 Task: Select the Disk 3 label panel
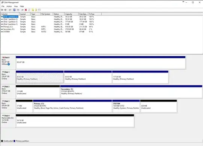tap(8, 106)
